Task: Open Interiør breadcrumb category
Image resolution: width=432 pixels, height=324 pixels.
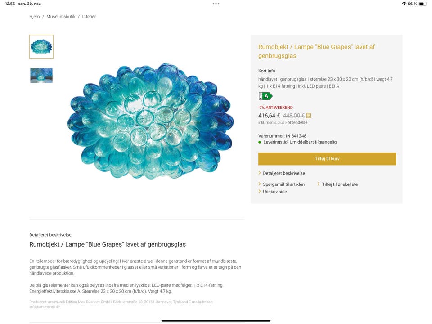Action: tap(89, 17)
